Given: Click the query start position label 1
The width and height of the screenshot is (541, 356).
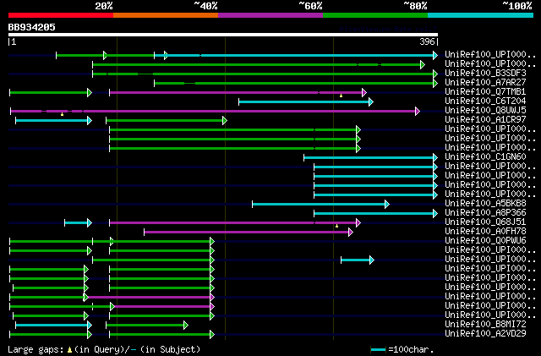Looking at the screenshot, I should 14,41.
